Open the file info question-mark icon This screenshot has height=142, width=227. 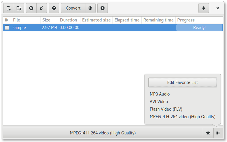[x=54, y=8]
